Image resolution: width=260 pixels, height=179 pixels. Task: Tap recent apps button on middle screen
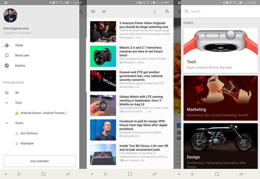[x=154, y=174]
